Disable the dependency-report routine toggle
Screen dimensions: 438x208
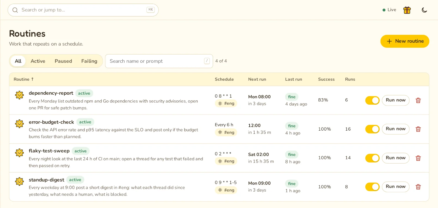372,100
